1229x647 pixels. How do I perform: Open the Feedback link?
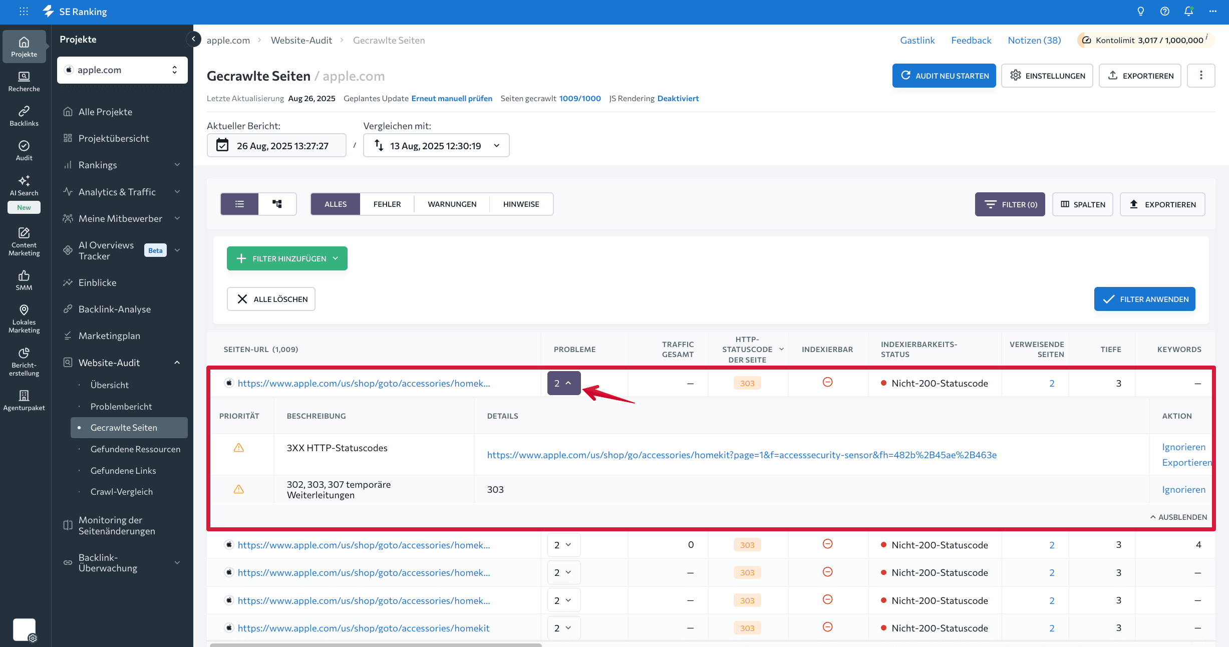[971, 40]
